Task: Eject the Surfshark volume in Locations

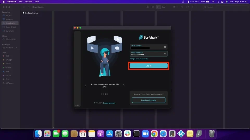Action: [x=16, y=48]
